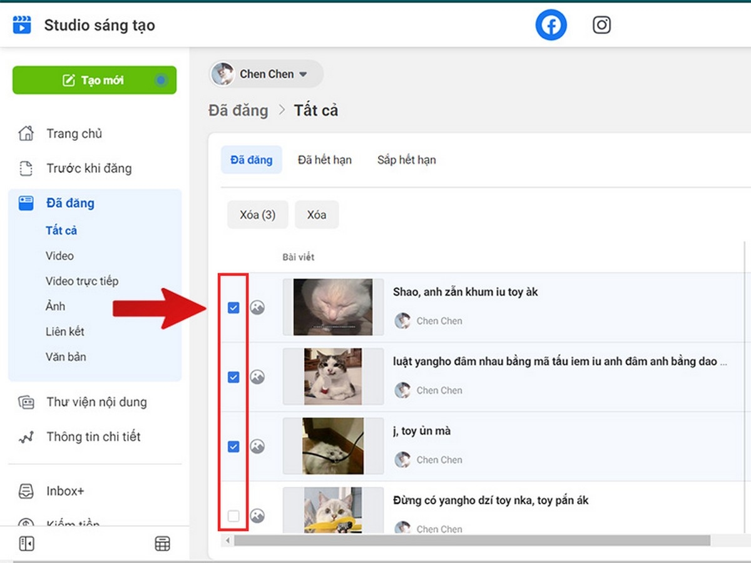This screenshot has width=751, height=563.
Task: Click the Xóa (3) button
Action: click(x=257, y=215)
